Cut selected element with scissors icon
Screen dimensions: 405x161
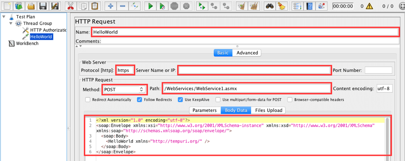tap(70, 6)
